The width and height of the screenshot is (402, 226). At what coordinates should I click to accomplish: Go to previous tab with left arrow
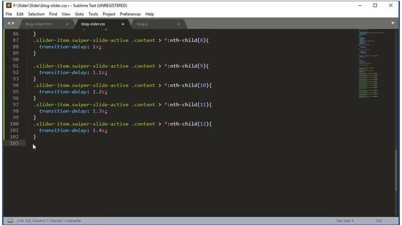tap(9, 23)
